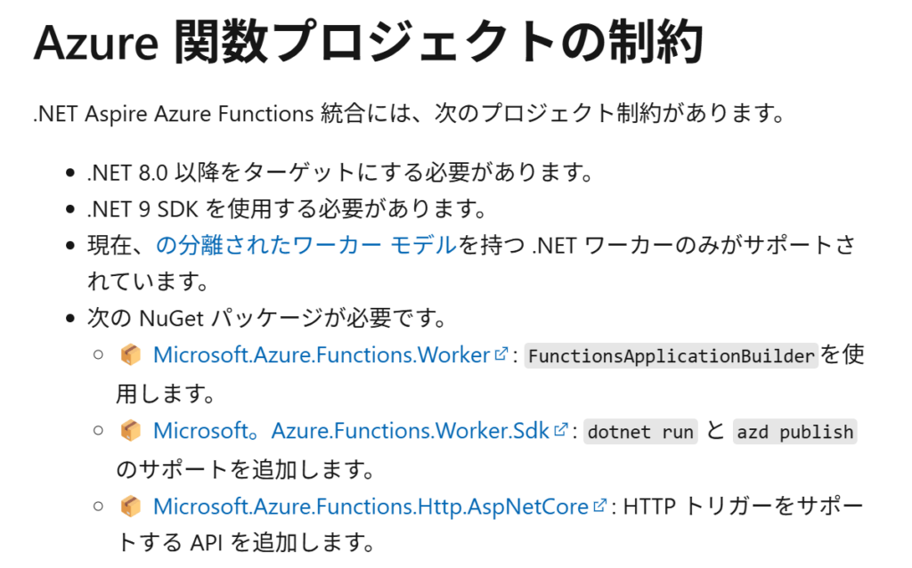Click the のサポートを追加します text
Image resolution: width=912 pixels, height=568 pixels.
coord(246,470)
